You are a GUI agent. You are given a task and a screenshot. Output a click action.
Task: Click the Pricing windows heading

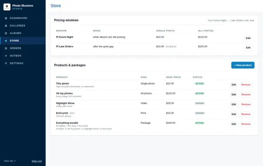point(66,20)
